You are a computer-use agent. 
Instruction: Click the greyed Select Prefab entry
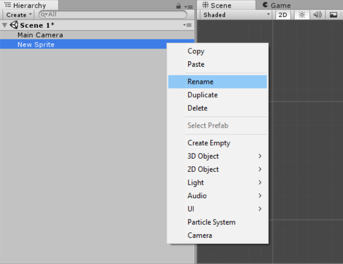pos(217,125)
